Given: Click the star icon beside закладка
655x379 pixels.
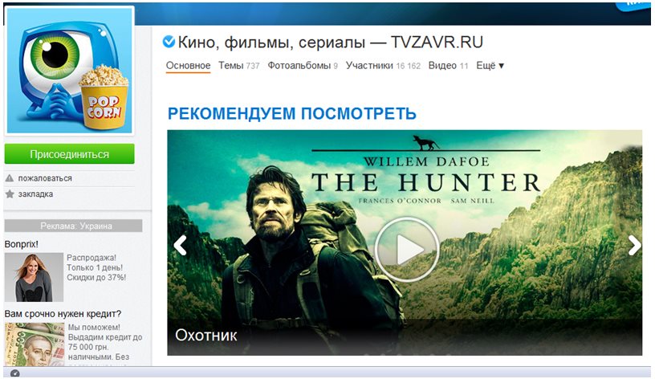Looking at the screenshot, I should click(10, 194).
